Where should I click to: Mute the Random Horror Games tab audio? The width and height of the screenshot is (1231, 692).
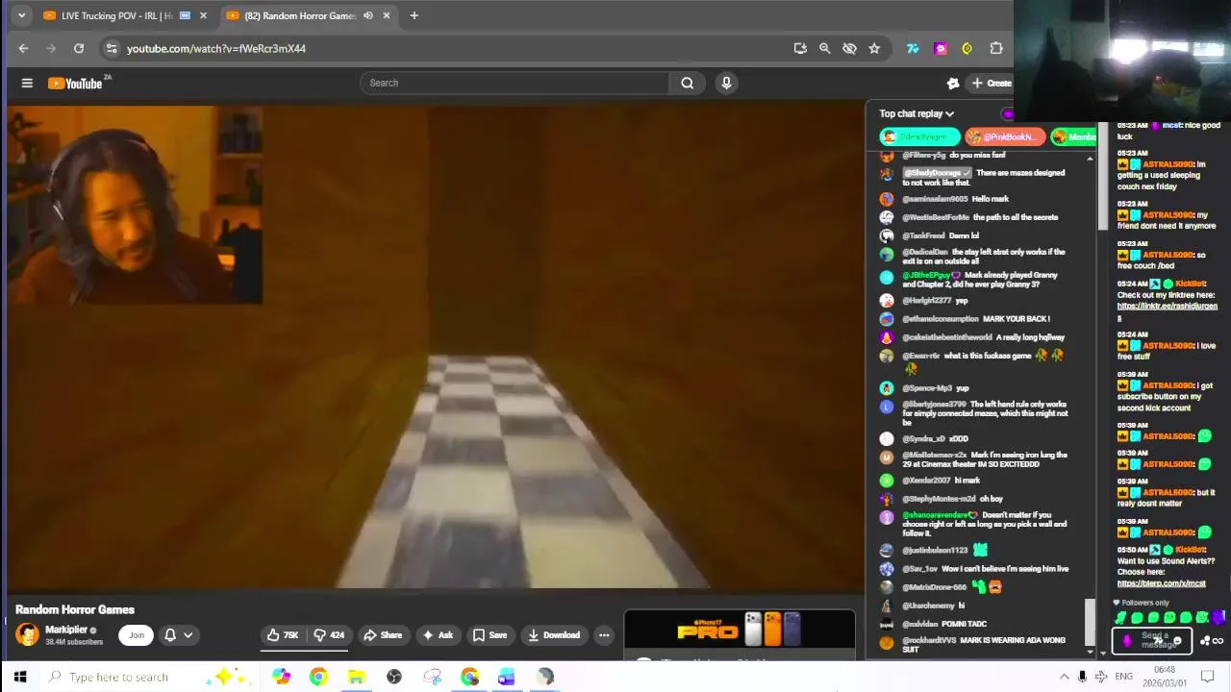tap(367, 15)
